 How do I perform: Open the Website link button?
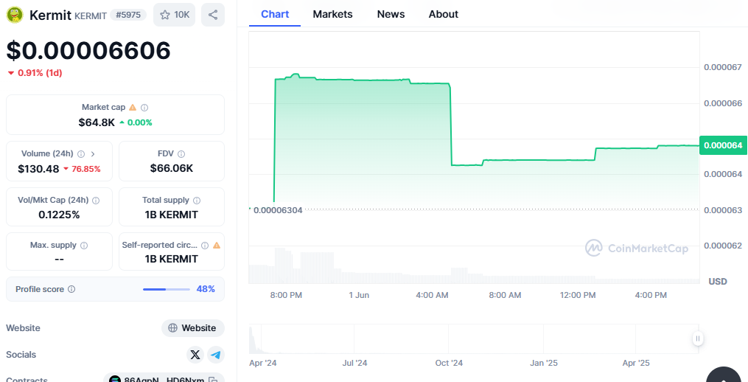point(193,328)
